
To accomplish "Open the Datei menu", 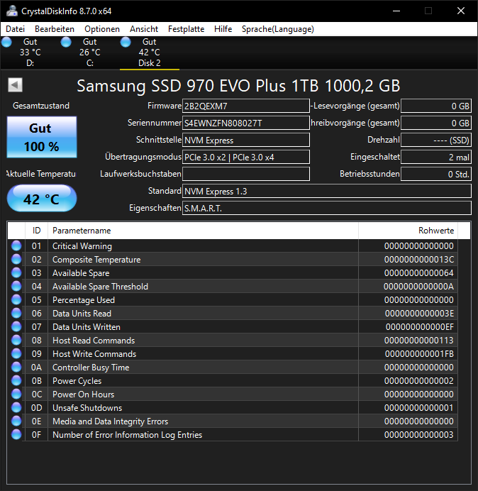I will tap(15, 29).
